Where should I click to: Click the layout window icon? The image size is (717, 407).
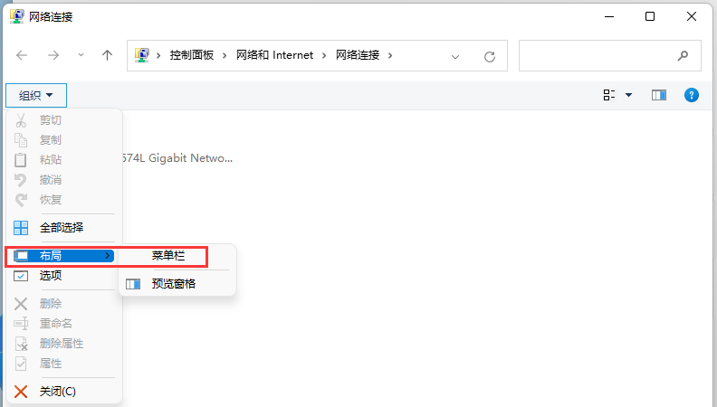tap(21, 256)
